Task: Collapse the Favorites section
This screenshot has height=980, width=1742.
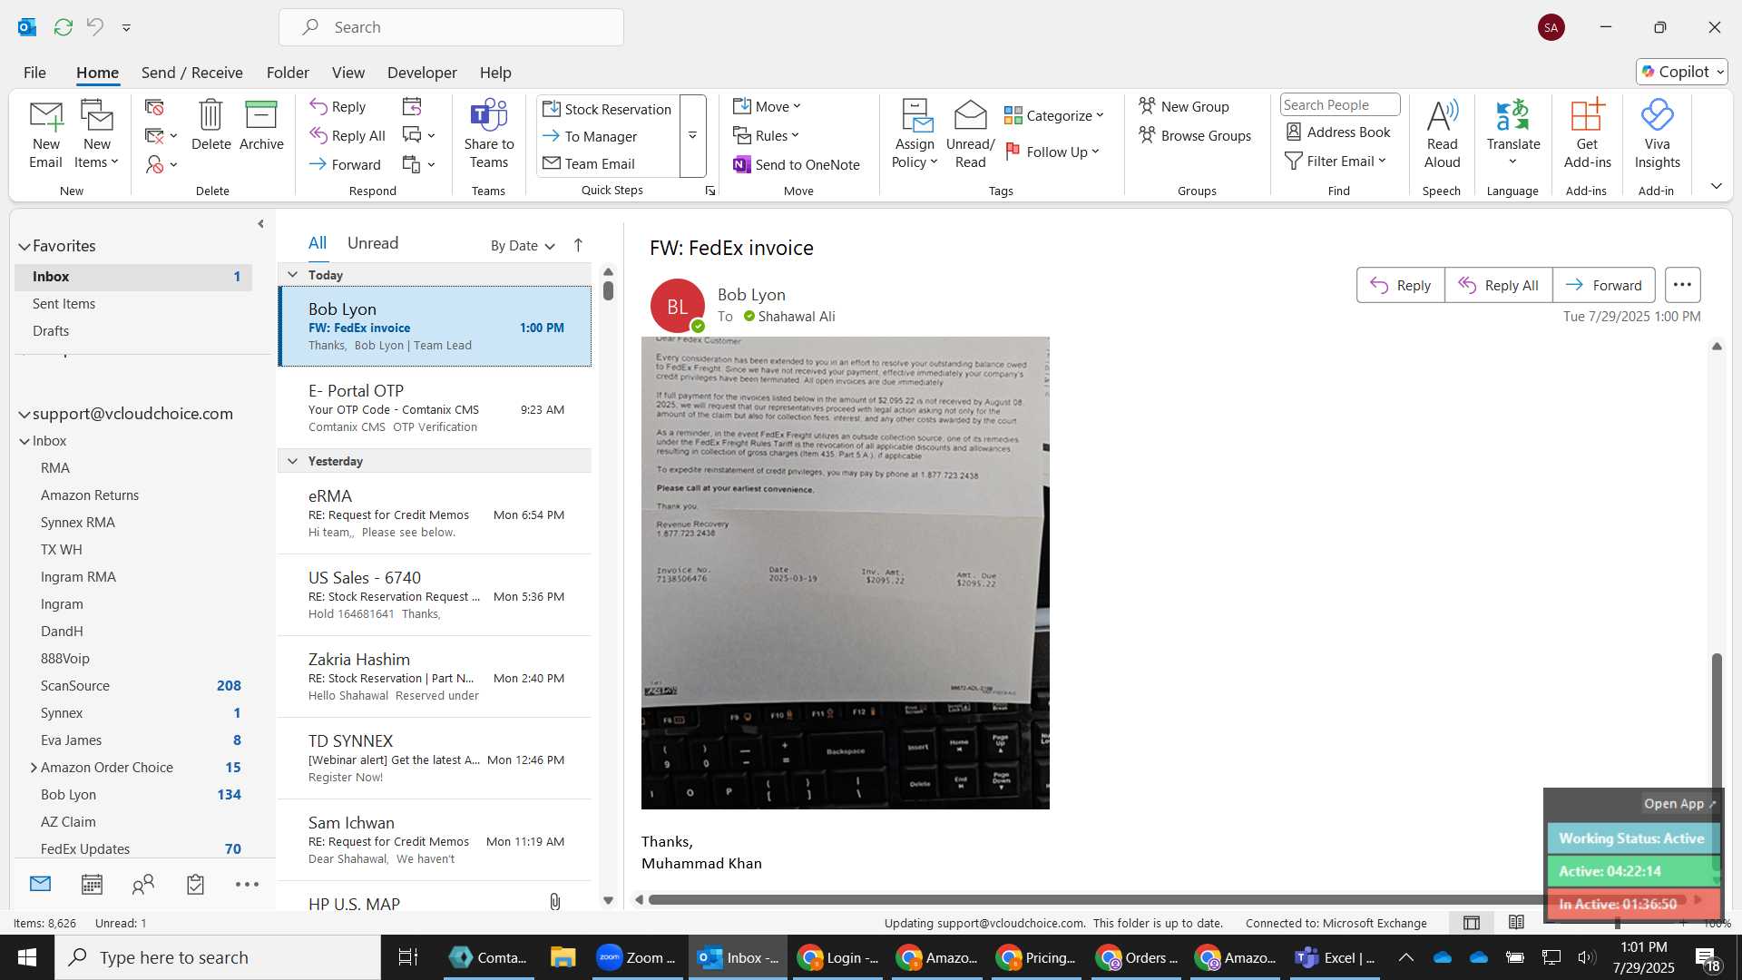Action: [x=24, y=246]
